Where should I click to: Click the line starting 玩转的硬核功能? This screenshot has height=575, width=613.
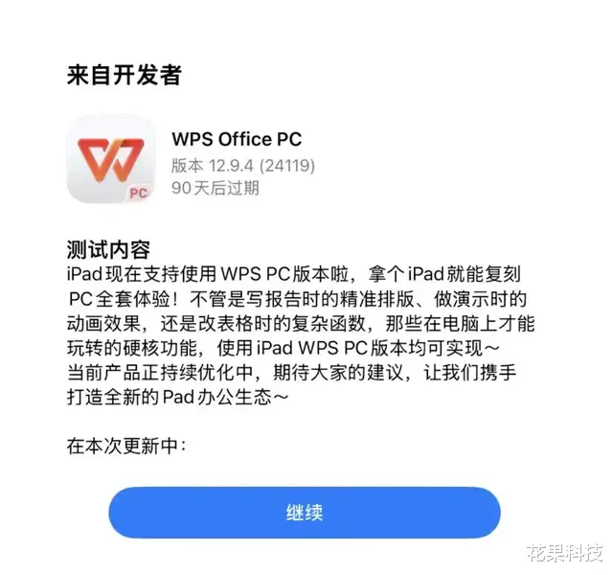(x=284, y=348)
